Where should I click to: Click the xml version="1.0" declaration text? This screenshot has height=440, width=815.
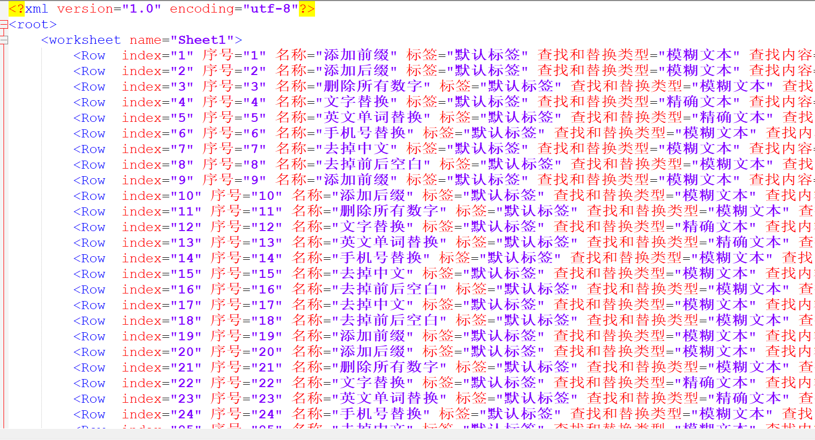click(x=93, y=9)
